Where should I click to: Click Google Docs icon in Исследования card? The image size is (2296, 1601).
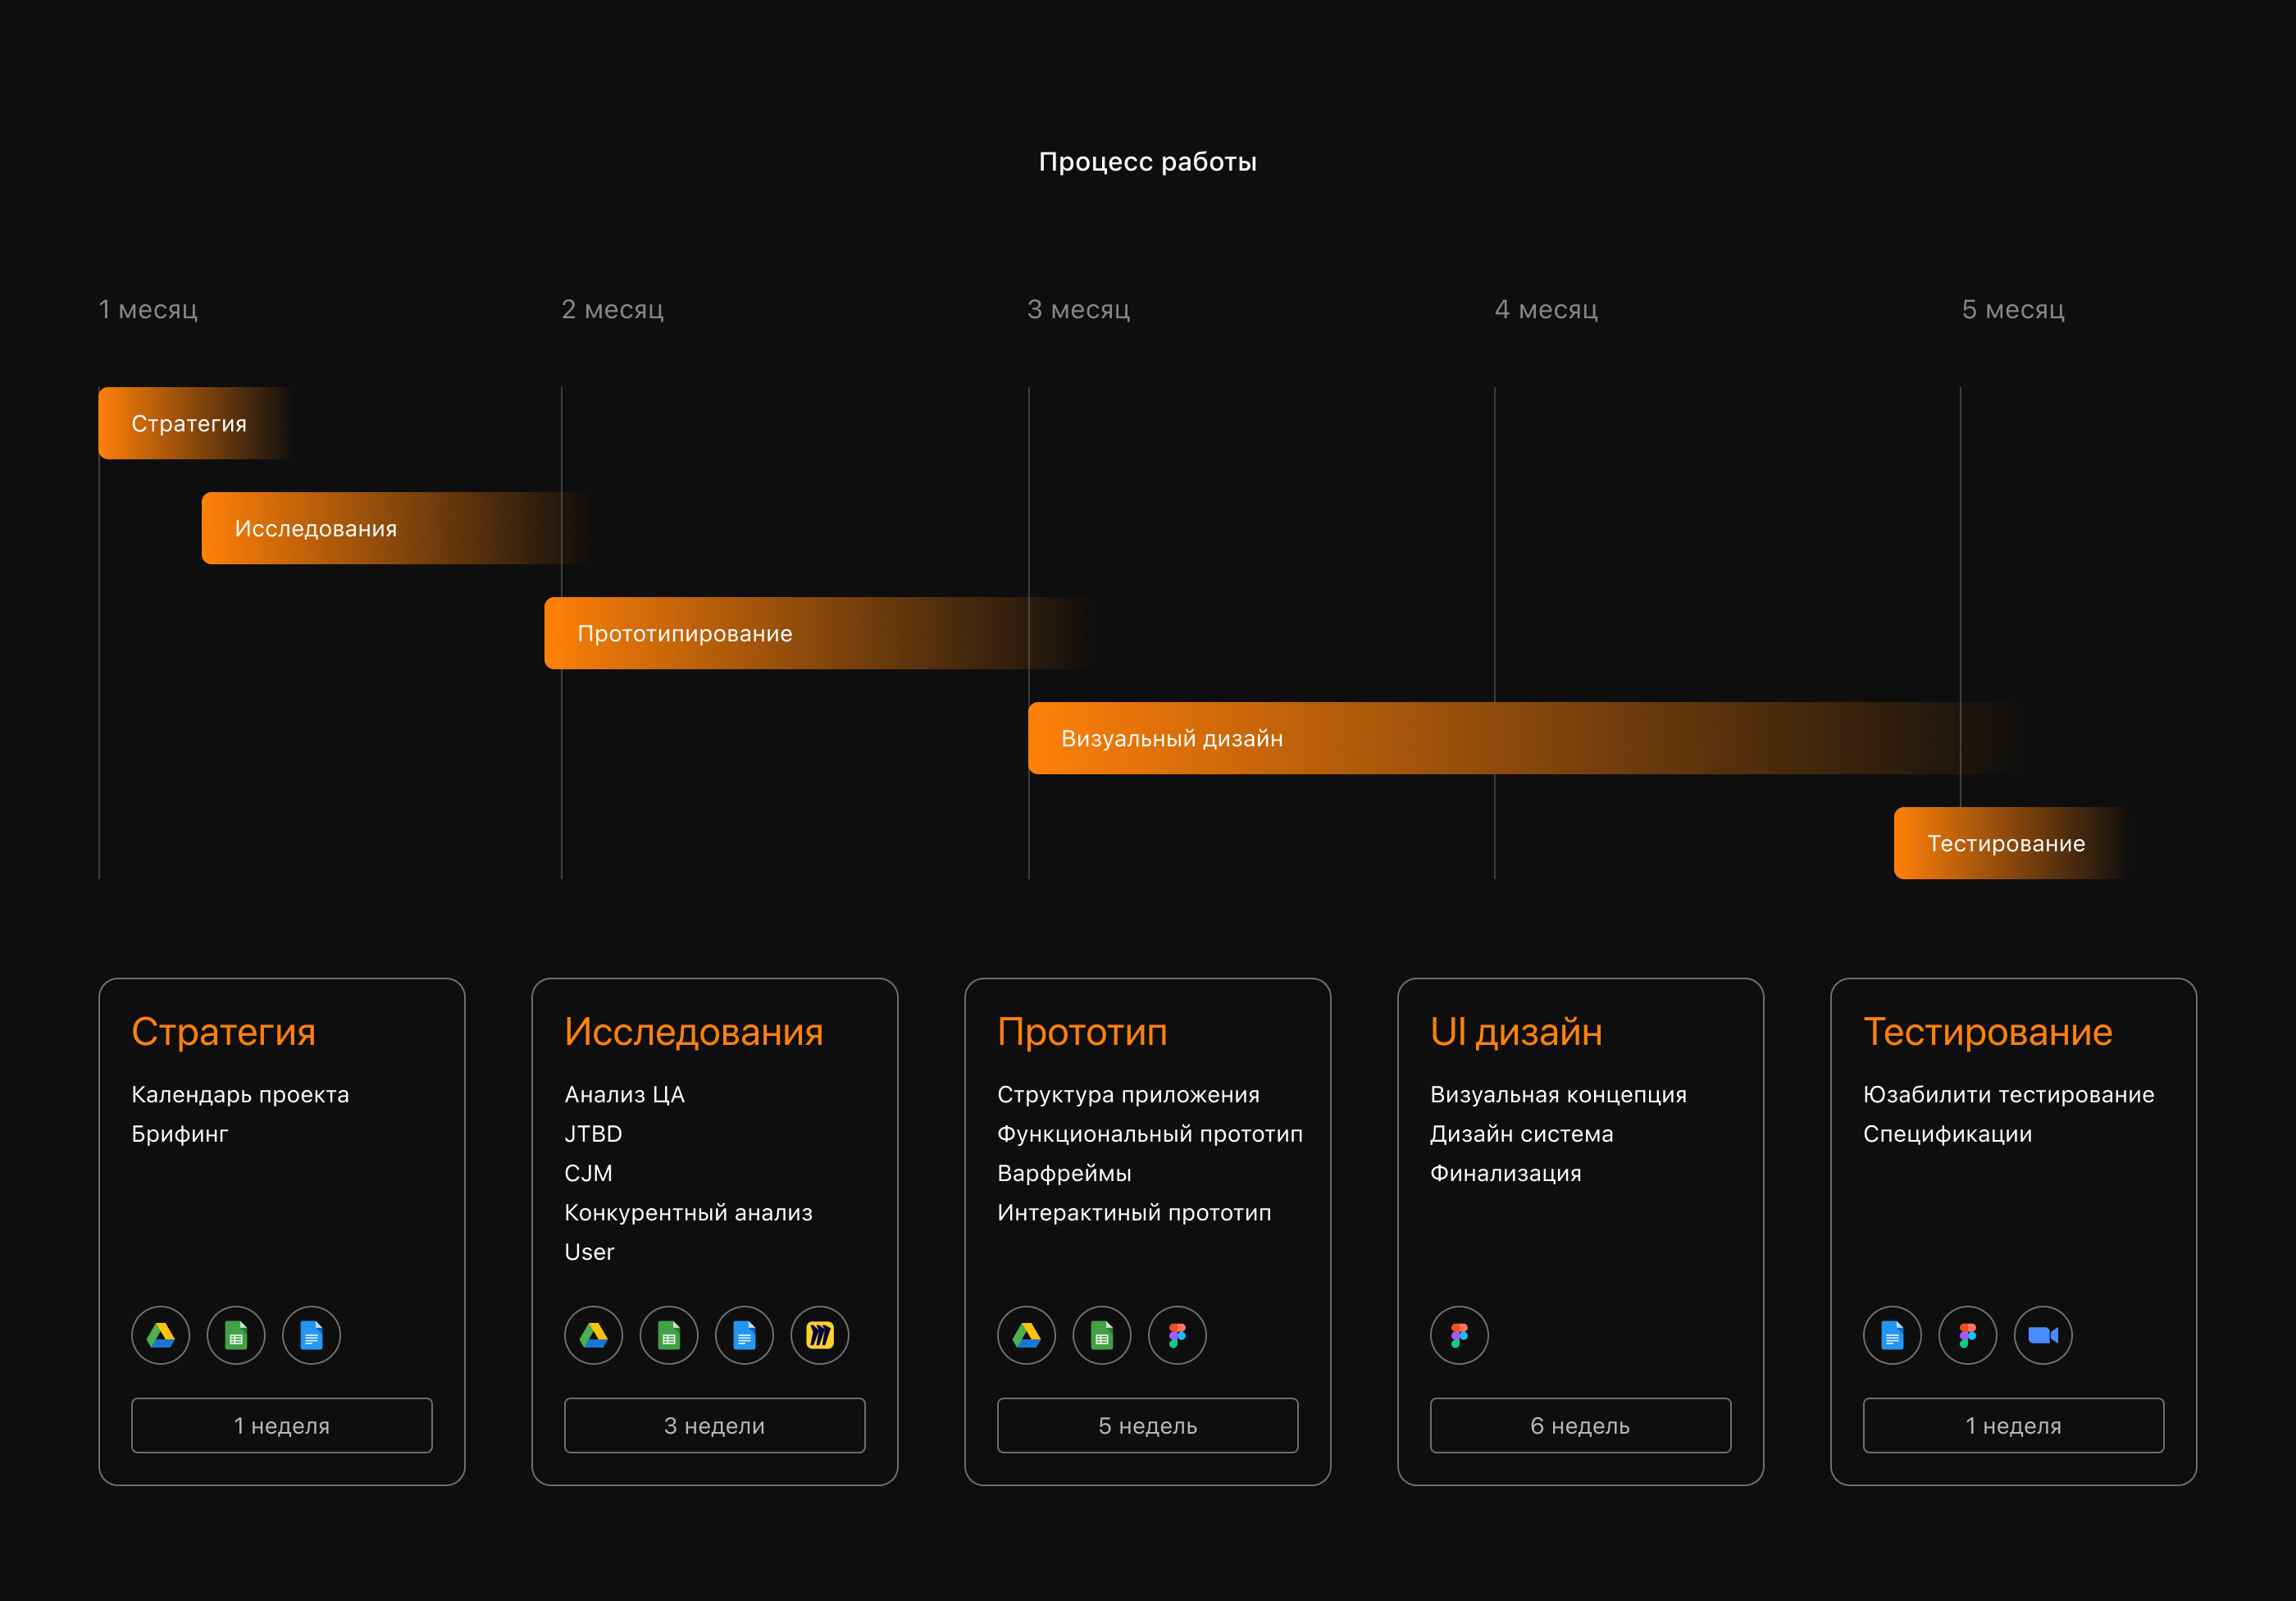744,1335
